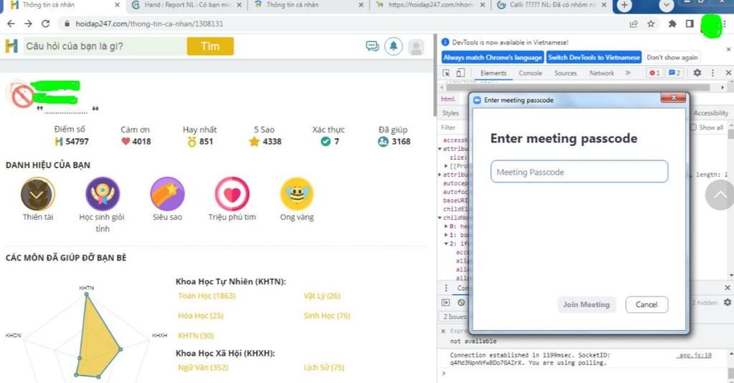Viewport: 734px width, 383px height.
Task: Open the Hóa Học (25) subject link
Action: [x=201, y=316]
